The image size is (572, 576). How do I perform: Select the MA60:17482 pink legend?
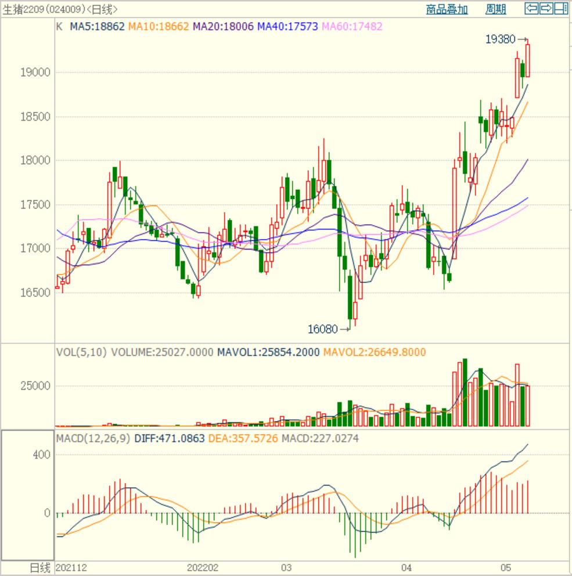click(x=352, y=26)
